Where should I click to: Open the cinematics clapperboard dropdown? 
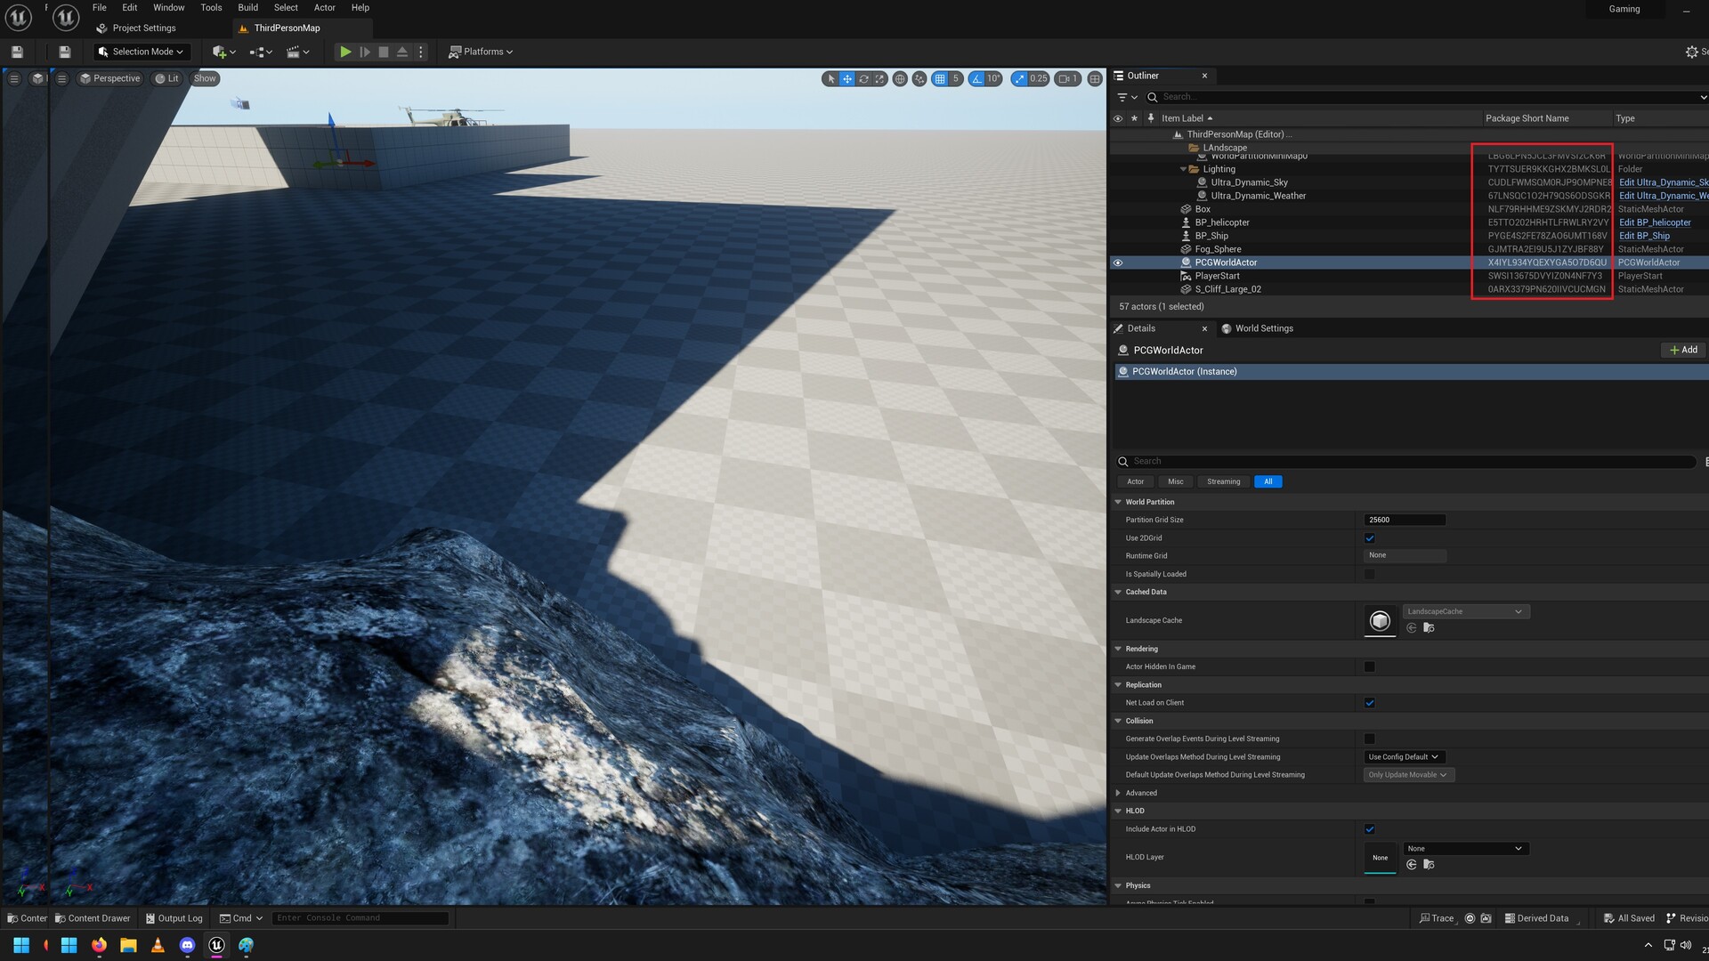click(x=296, y=52)
